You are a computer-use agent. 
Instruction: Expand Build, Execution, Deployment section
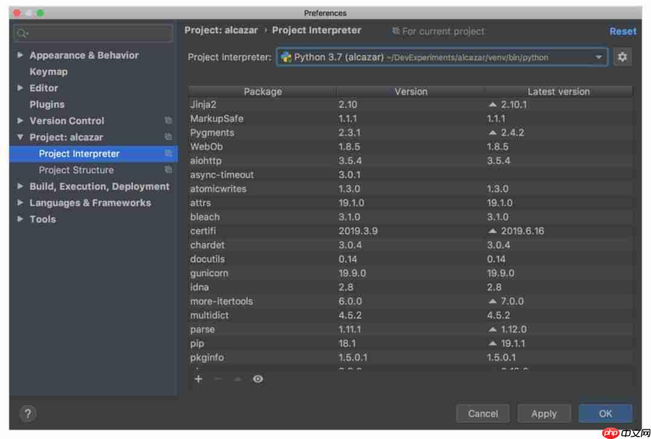pos(20,186)
